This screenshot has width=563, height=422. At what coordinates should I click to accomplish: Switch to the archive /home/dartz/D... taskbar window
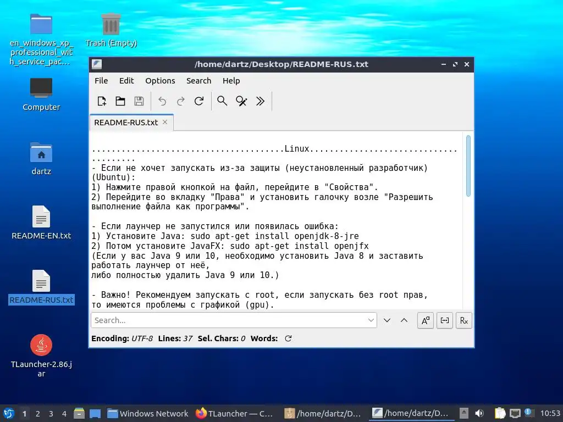(x=322, y=413)
